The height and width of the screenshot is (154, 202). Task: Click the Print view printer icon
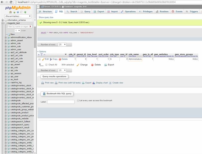[43, 83]
